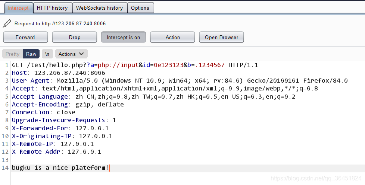
Task: Open the HTTP history tab
Action: pyautogui.click(x=52, y=8)
